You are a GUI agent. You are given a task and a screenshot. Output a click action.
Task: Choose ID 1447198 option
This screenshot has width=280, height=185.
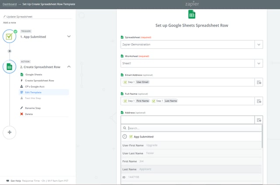point(192,177)
